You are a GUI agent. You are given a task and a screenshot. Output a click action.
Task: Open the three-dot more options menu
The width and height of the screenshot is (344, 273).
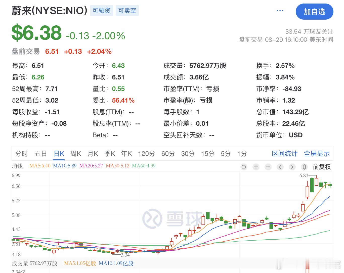tap(280, 11)
